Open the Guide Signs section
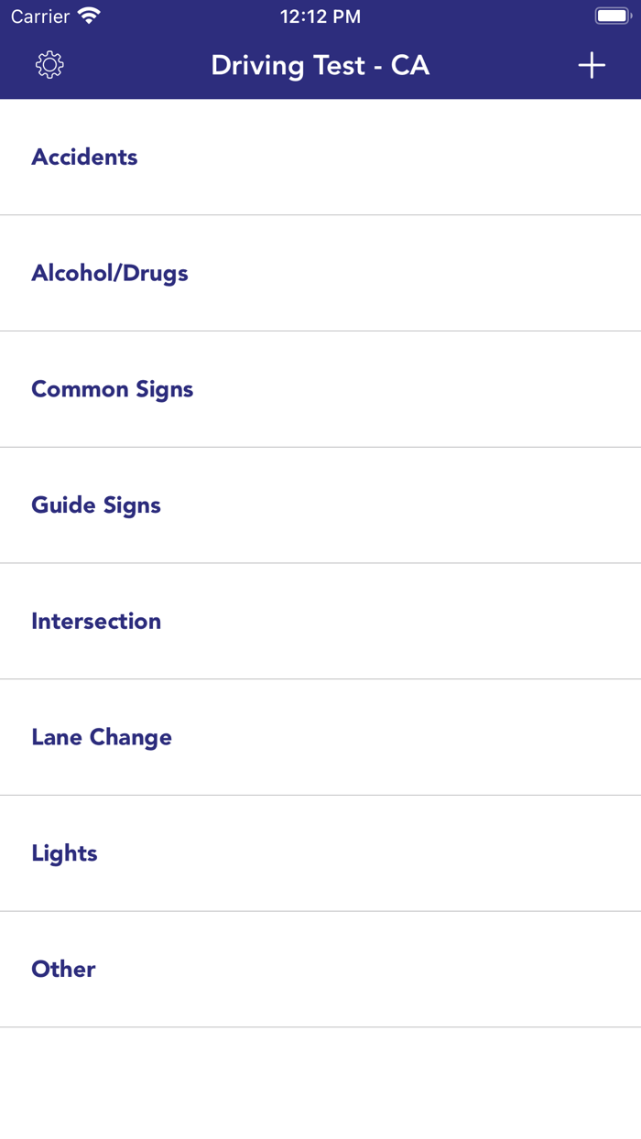The height and width of the screenshot is (1139, 641). (x=96, y=505)
